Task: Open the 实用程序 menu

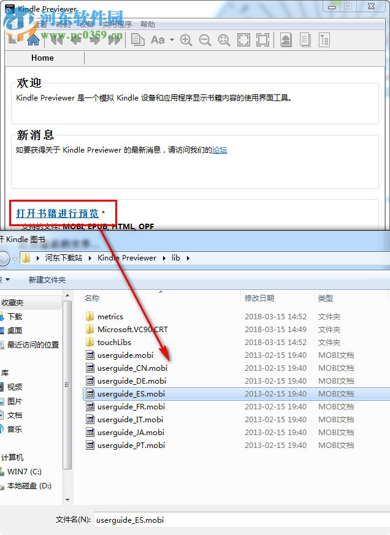Action: coord(117,25)
